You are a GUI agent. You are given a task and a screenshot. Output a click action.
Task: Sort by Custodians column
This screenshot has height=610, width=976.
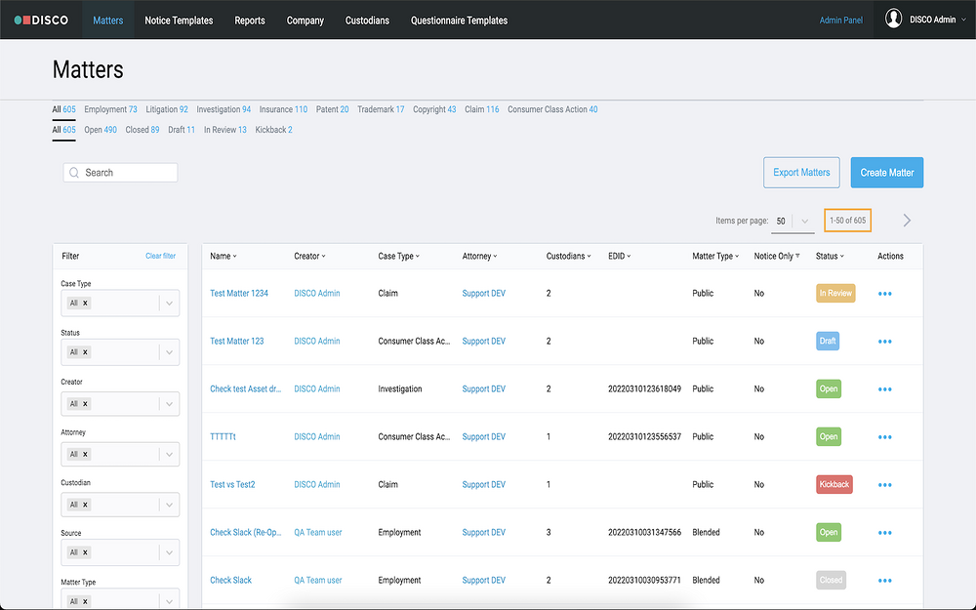click(x=568, y=256)
